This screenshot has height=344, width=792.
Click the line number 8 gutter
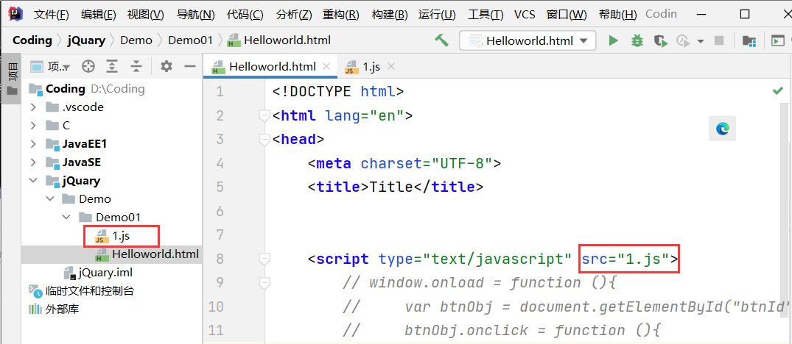220,259
